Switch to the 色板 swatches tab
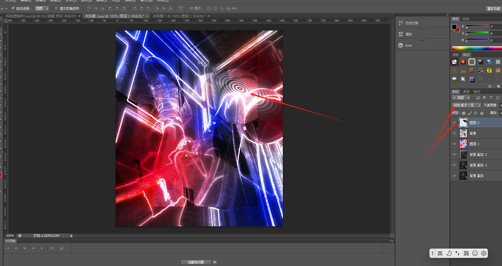Viewport: 502px width, 266px height. click(x=466, y=19)
